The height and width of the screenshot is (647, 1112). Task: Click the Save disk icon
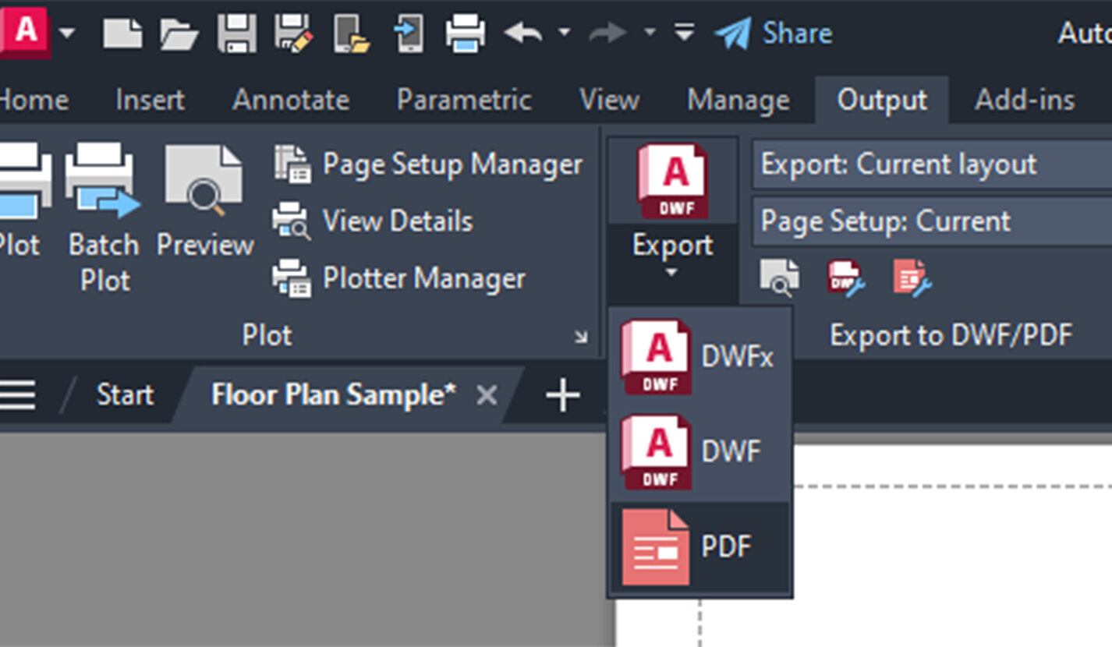[x=237, y=34]
